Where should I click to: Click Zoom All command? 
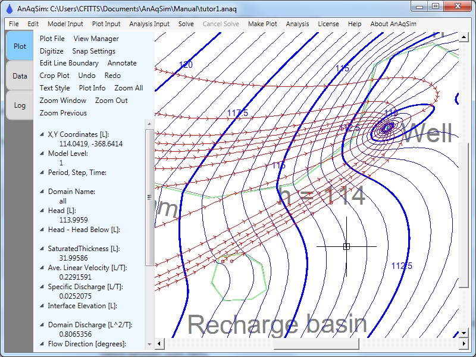[129, 88]
